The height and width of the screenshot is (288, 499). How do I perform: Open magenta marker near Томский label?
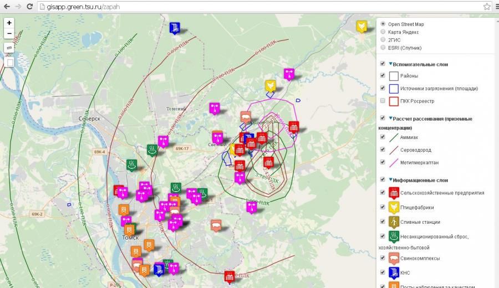[215, 109]
